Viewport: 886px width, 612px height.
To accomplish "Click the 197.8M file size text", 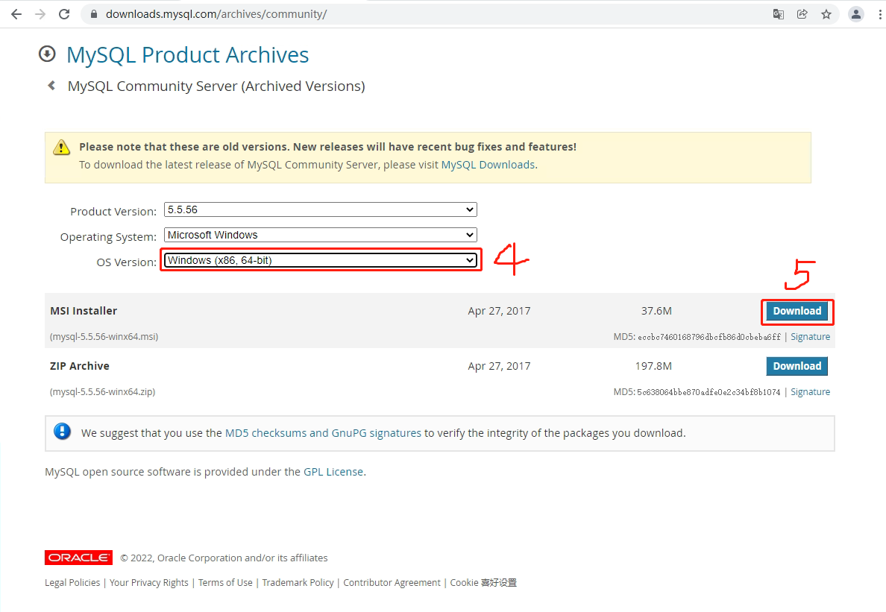I will tap(653, 366).
